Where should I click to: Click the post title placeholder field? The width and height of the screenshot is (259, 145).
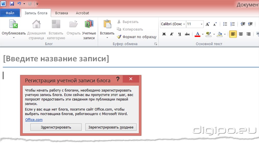point(56,59)
